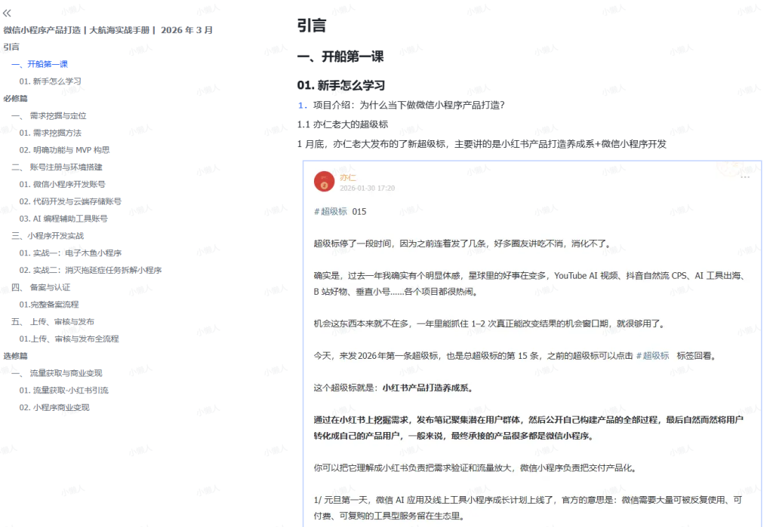
Task: Click the paragraph starting 机会这东西本来就不在多
Action: click(x=490, y=324)
